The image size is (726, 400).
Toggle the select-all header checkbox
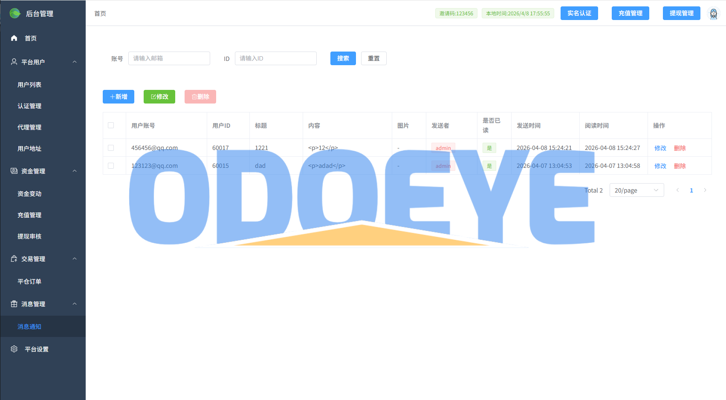point(111,125)
